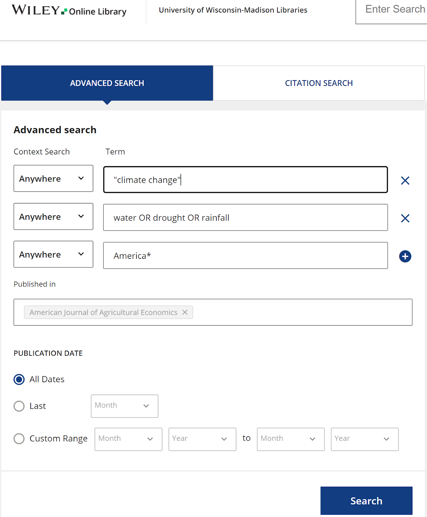Expand the Last period Month dropdown
Screen dimensions: 427x517
click(x=124, y=406)
